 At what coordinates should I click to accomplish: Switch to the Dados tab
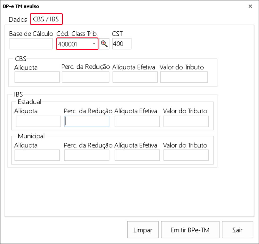coord(18,19)
